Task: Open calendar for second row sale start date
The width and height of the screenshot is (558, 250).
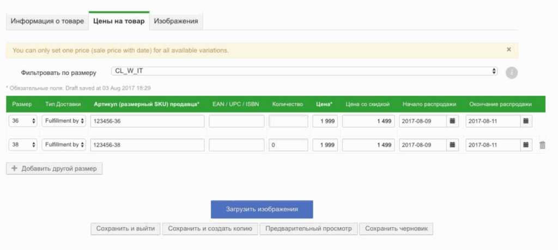Action: 452,145
